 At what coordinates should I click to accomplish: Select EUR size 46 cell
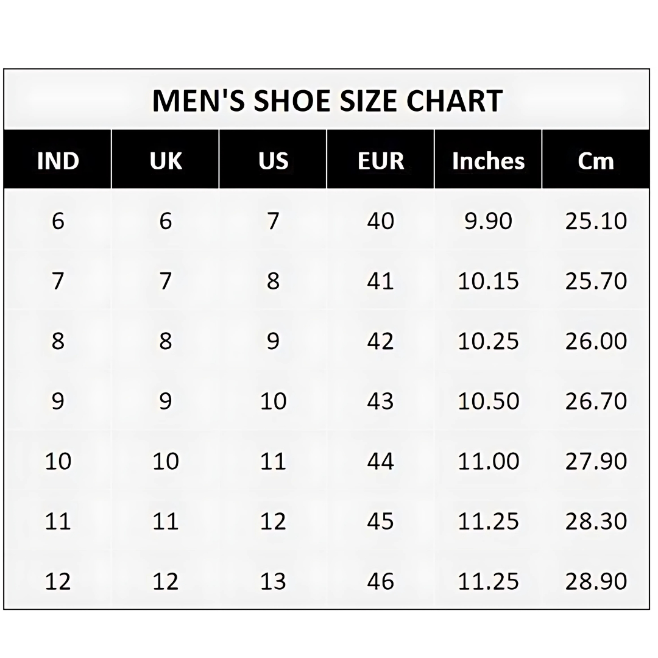[381, 581]
